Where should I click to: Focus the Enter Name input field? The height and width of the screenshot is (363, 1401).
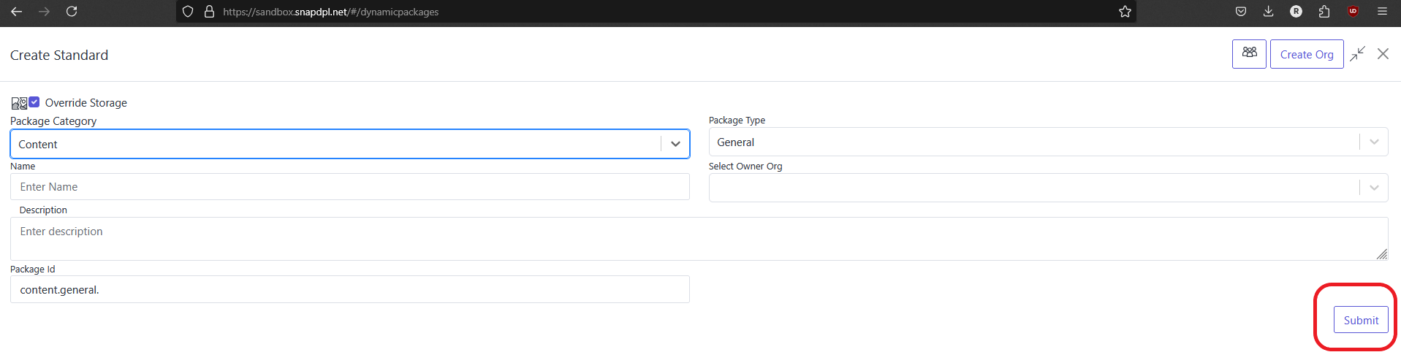(350, 187)
